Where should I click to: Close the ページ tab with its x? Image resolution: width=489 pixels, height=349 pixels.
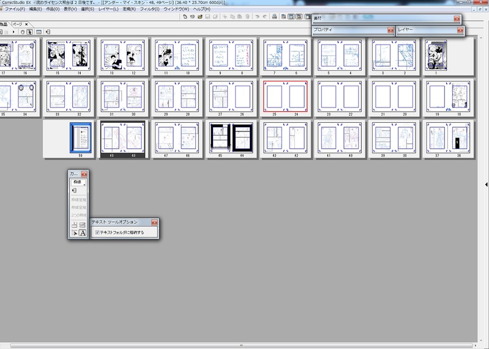pyautogui.click(x=26, y=24)
